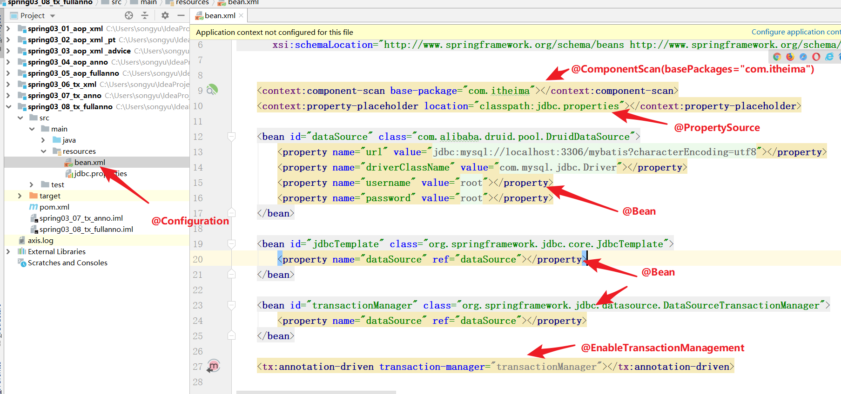This screenshot has height=394, width=841.
Task: Switch to the bean.xml editor tab
Action: (219, 15)
